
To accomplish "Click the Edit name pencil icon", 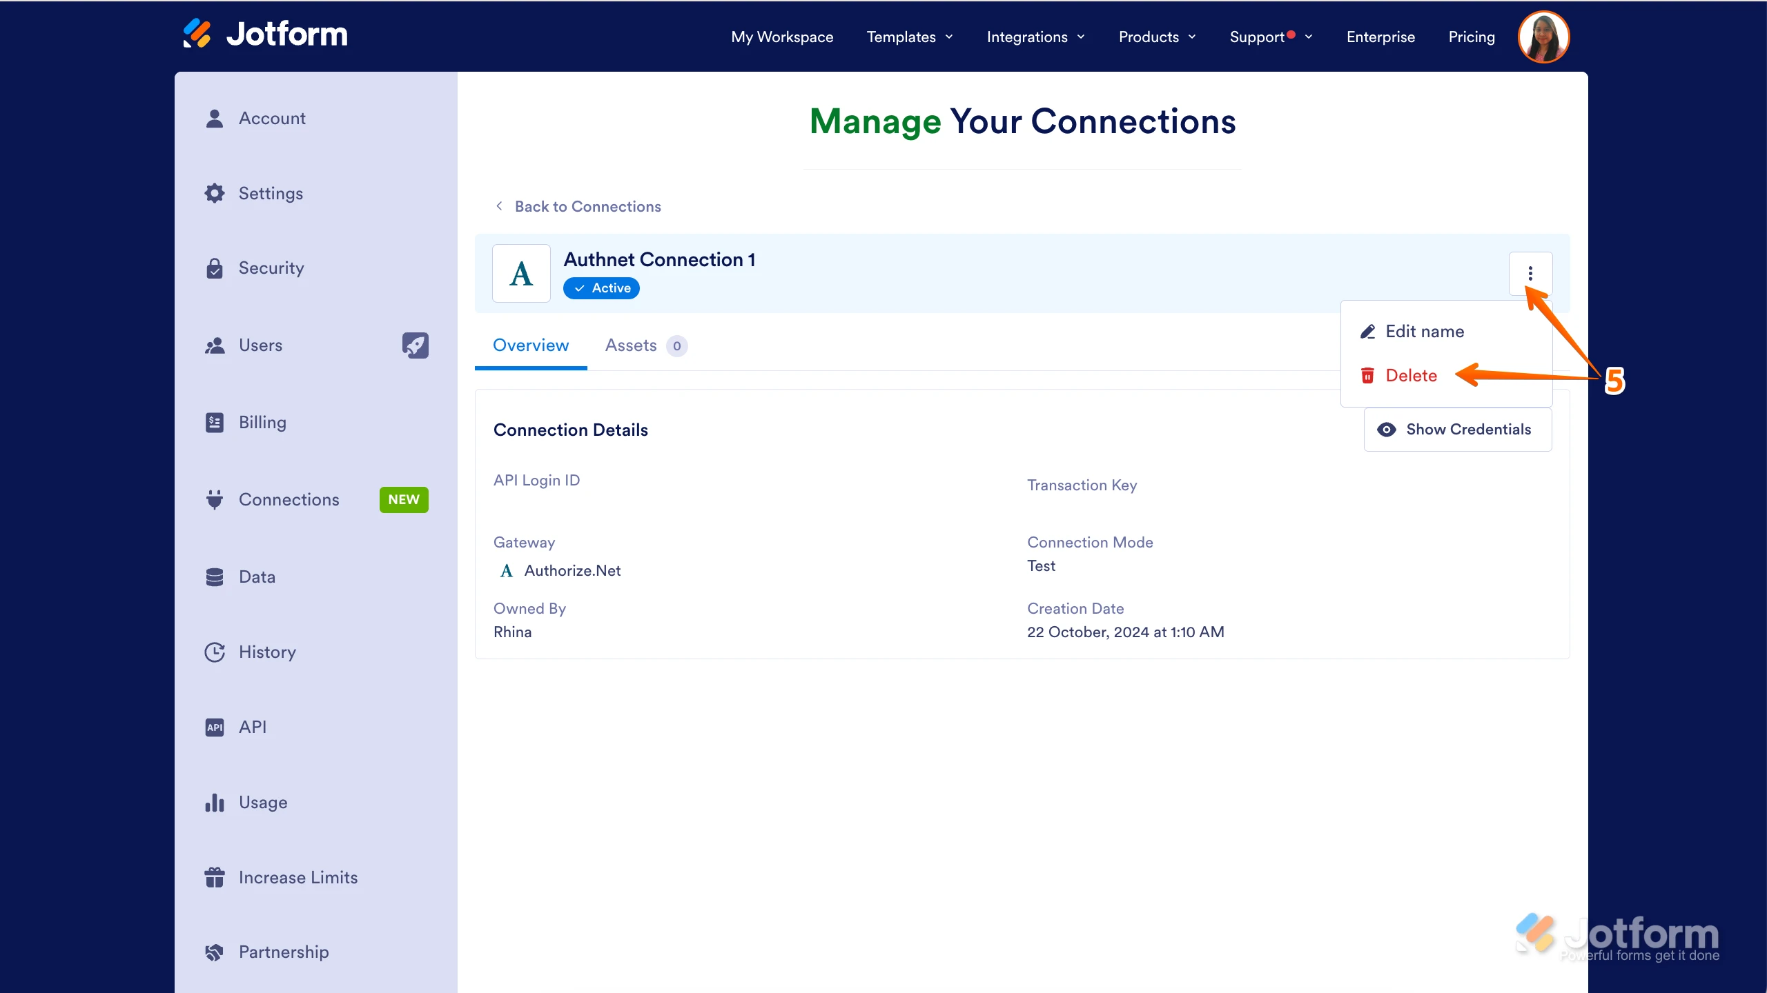I will (x=1367, y=331).
